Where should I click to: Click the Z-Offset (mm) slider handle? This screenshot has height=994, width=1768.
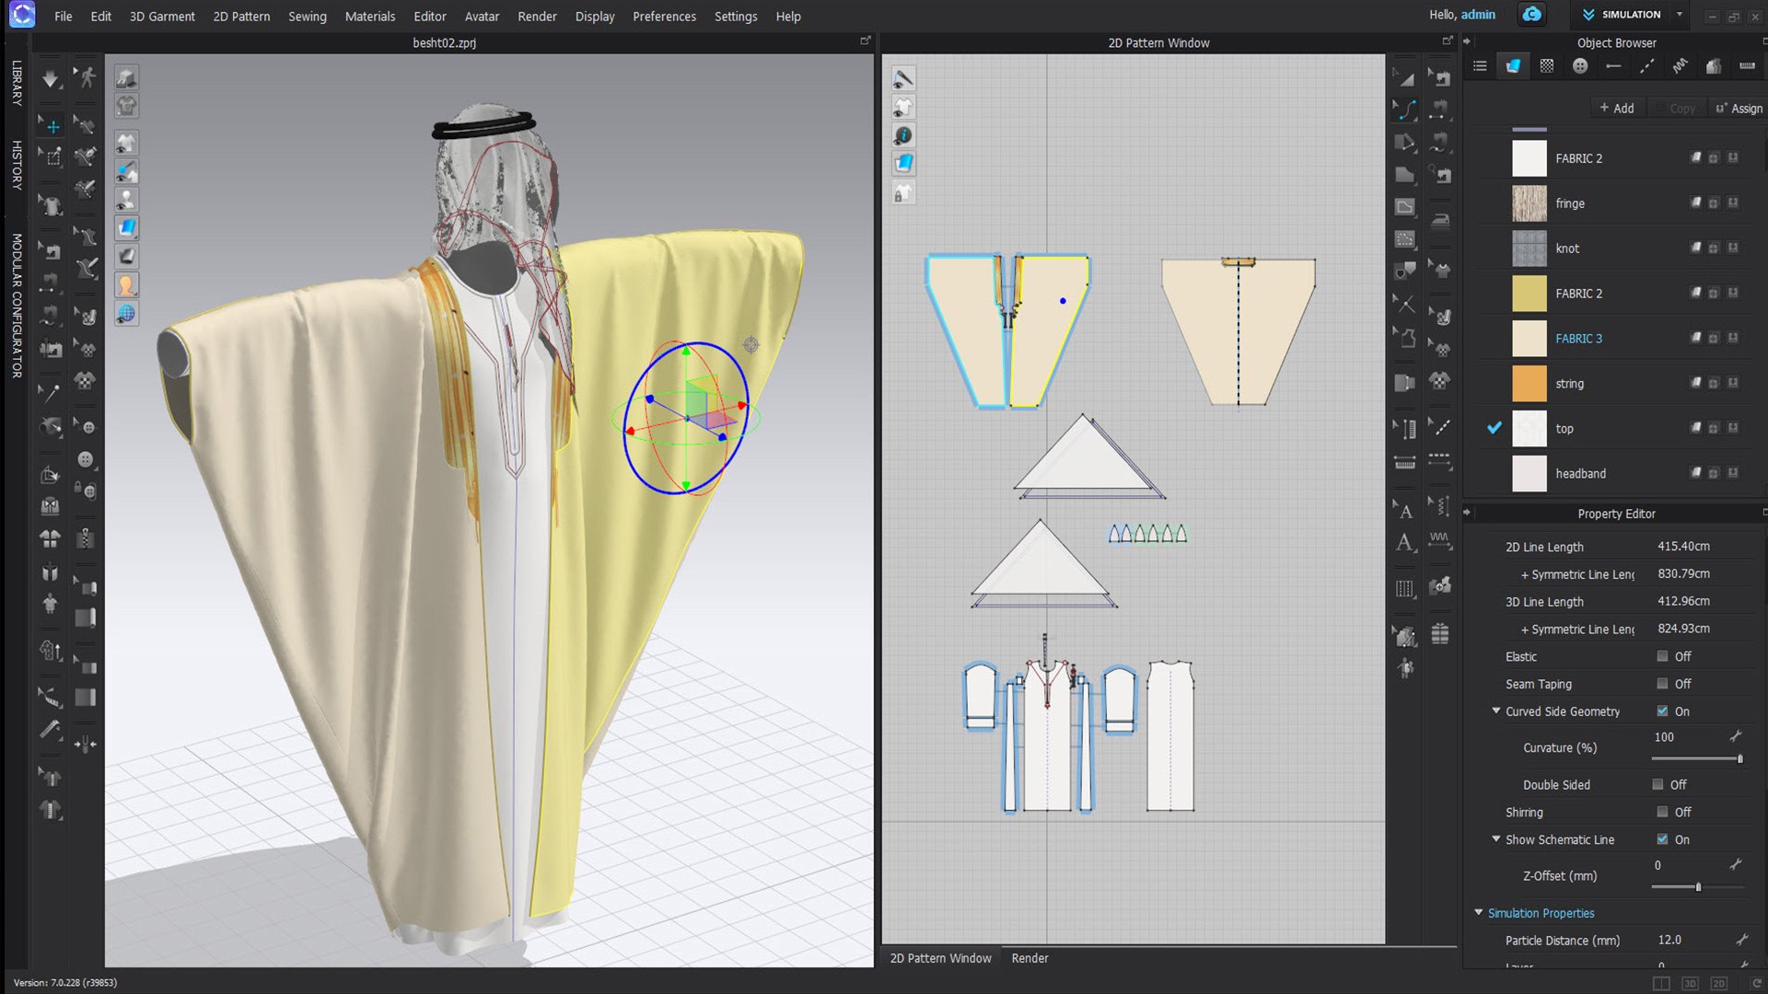tap(1698, 886)
